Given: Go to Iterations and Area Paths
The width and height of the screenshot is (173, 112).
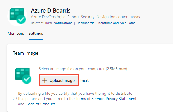Looking at the screenshot, I should click(117, 23).
